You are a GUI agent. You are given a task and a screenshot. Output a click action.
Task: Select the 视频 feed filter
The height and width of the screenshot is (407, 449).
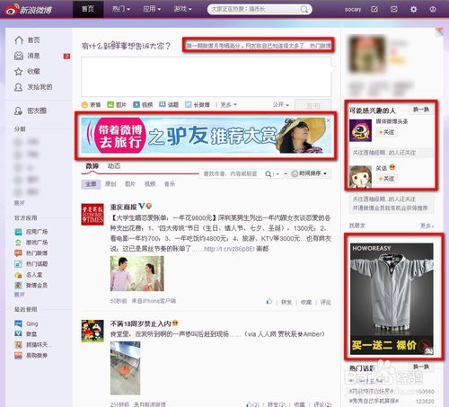pyautogui.click(x=150, y=184)
